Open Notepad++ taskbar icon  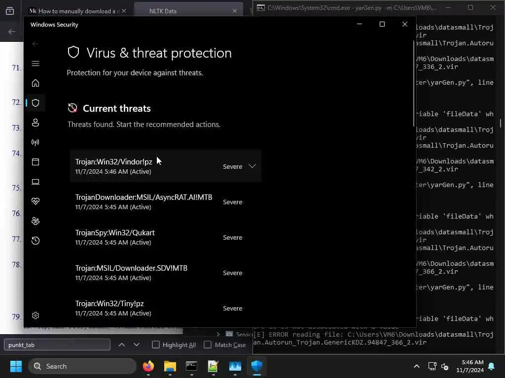point(213,366)
